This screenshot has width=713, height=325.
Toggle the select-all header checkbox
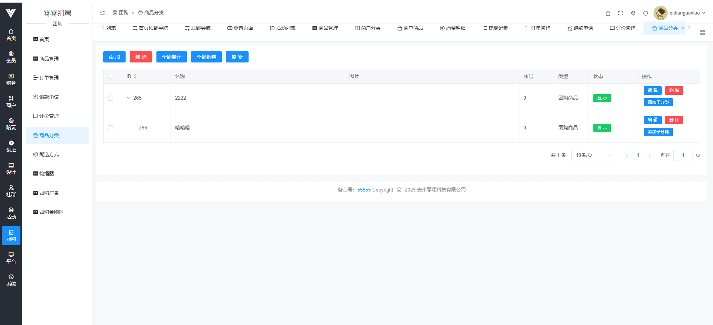pyautogui.click(x=110, y=77)
